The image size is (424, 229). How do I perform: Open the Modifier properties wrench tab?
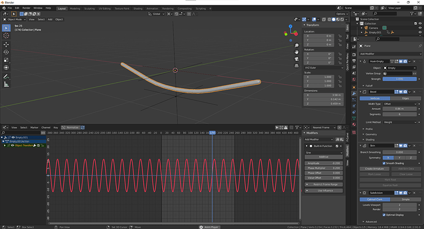(354, 93)
